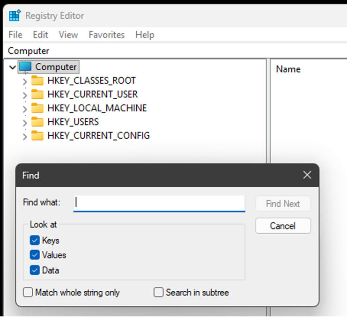Expand the HKEY_CURRENT_USER key
347x317 pixels.
(25, 96)
